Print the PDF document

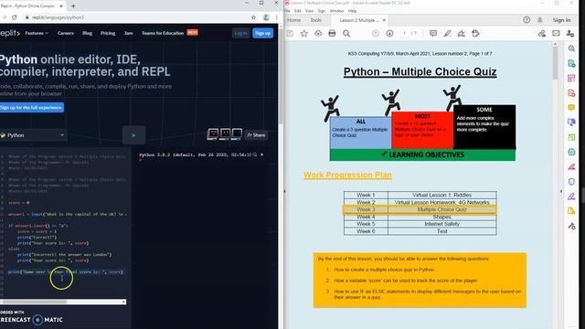(x=332, y=34)
